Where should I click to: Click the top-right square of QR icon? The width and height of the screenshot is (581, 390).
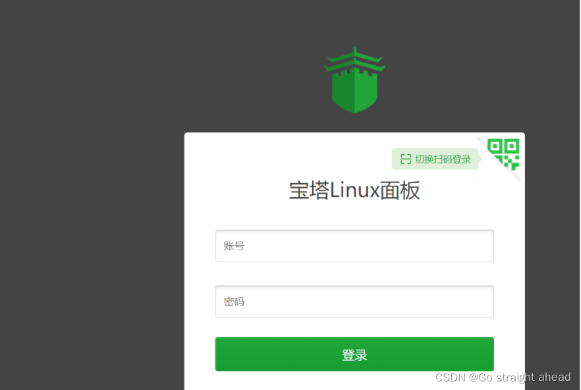(x=512, y=146)
